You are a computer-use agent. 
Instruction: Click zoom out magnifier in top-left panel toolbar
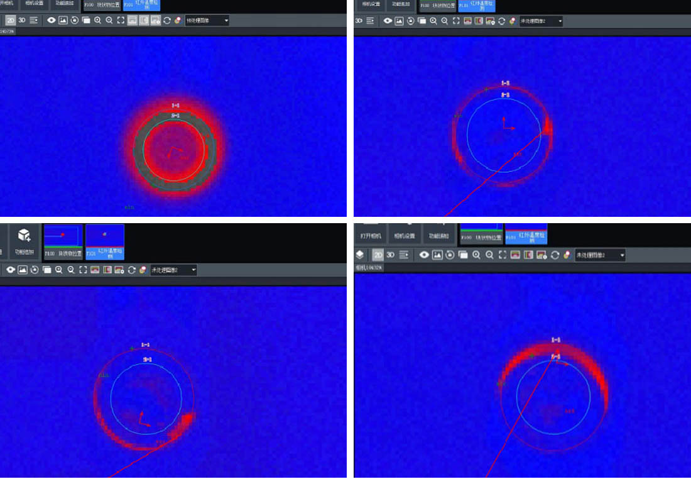pyautogui.click(x=109, y=20)
